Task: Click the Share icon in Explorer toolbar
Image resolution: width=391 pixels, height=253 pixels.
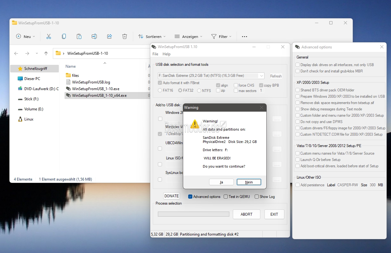Action: (109, 36)
